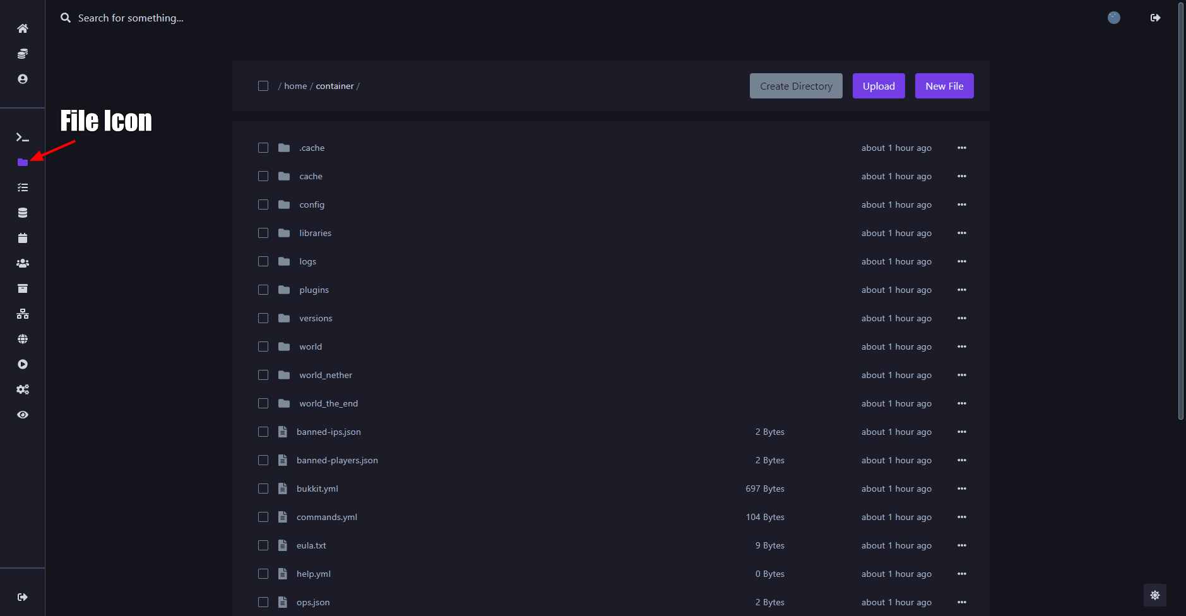The width and height of the screenshot is (1186, 616).
Task: Open the logs folder
Action: (x=307, y=261)
